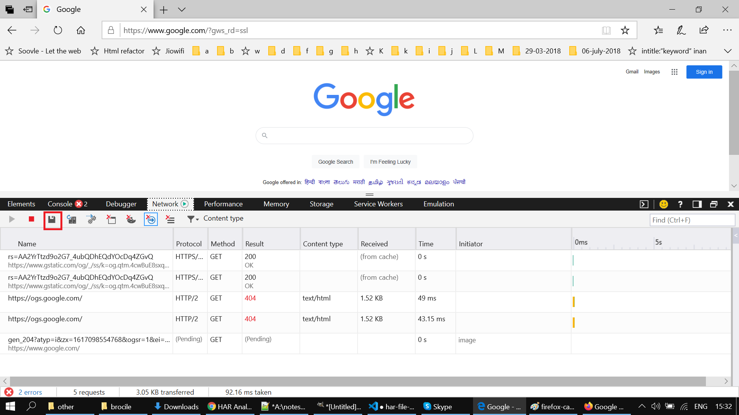Click the undock DevTools window icon
The height and width of the screenshot is (415, 739).
[x=714, y=204]
